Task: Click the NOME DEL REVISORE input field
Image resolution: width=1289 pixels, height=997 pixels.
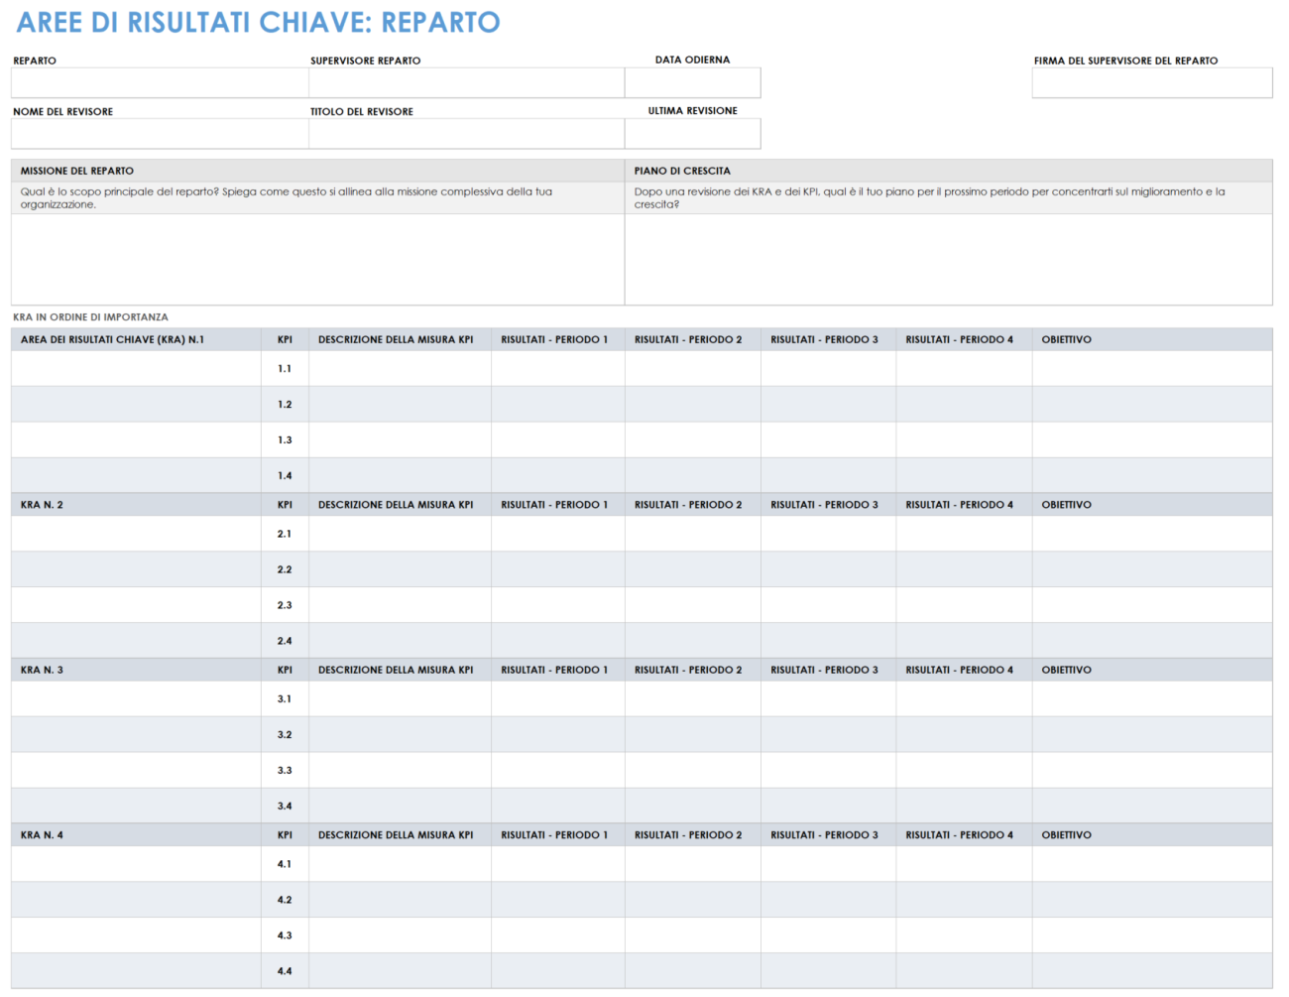Action: pos(160,133)
